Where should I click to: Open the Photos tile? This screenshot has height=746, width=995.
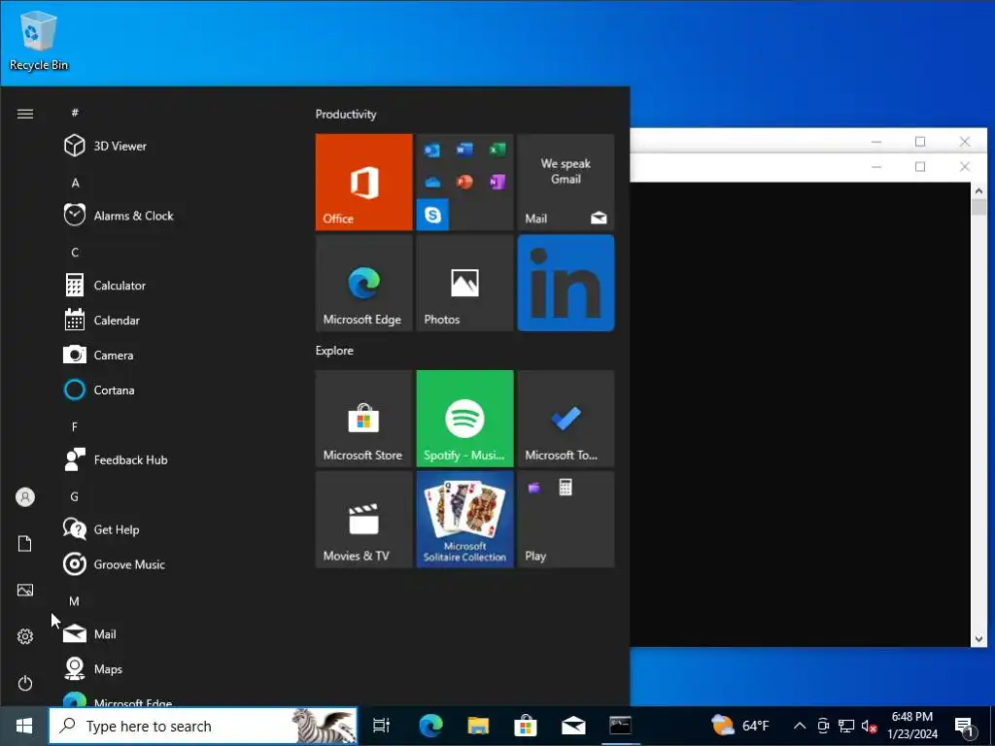(464, 283)
